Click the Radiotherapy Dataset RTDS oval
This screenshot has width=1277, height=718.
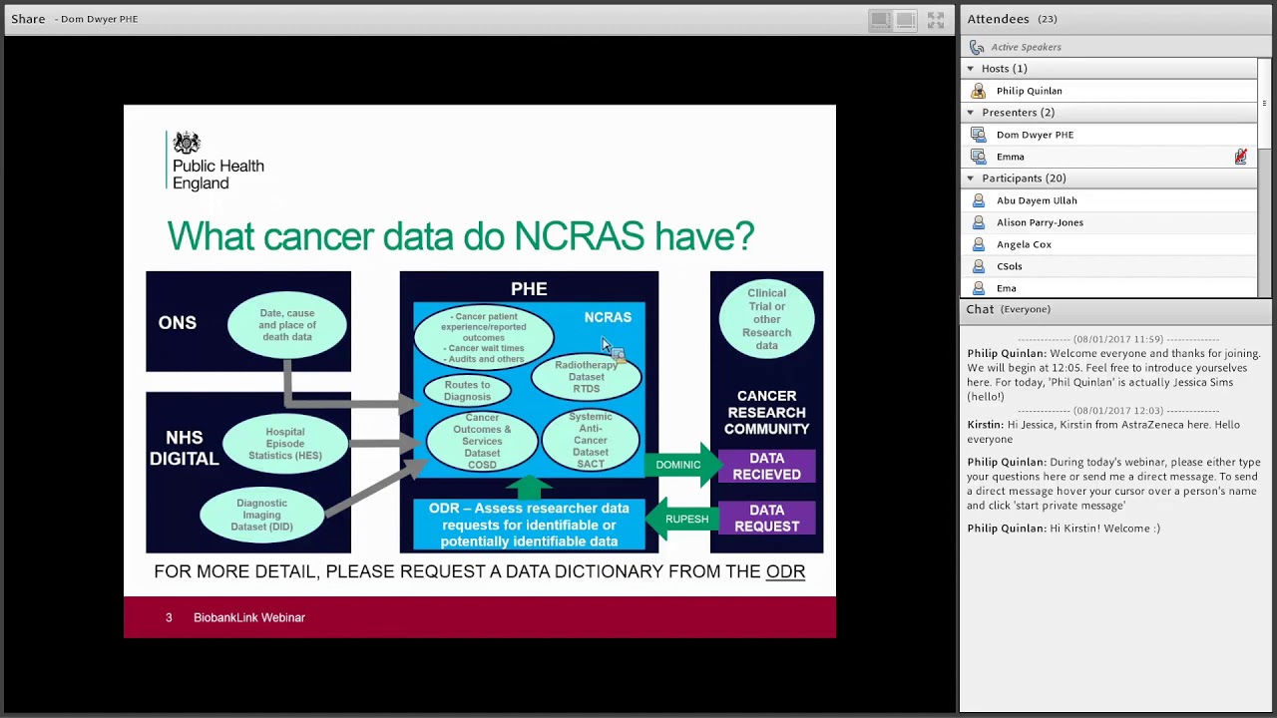[x=586, y=377]
